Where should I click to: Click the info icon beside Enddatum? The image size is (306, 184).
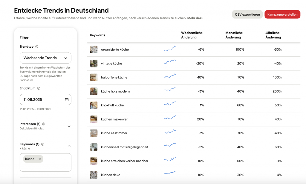(39, 88)
